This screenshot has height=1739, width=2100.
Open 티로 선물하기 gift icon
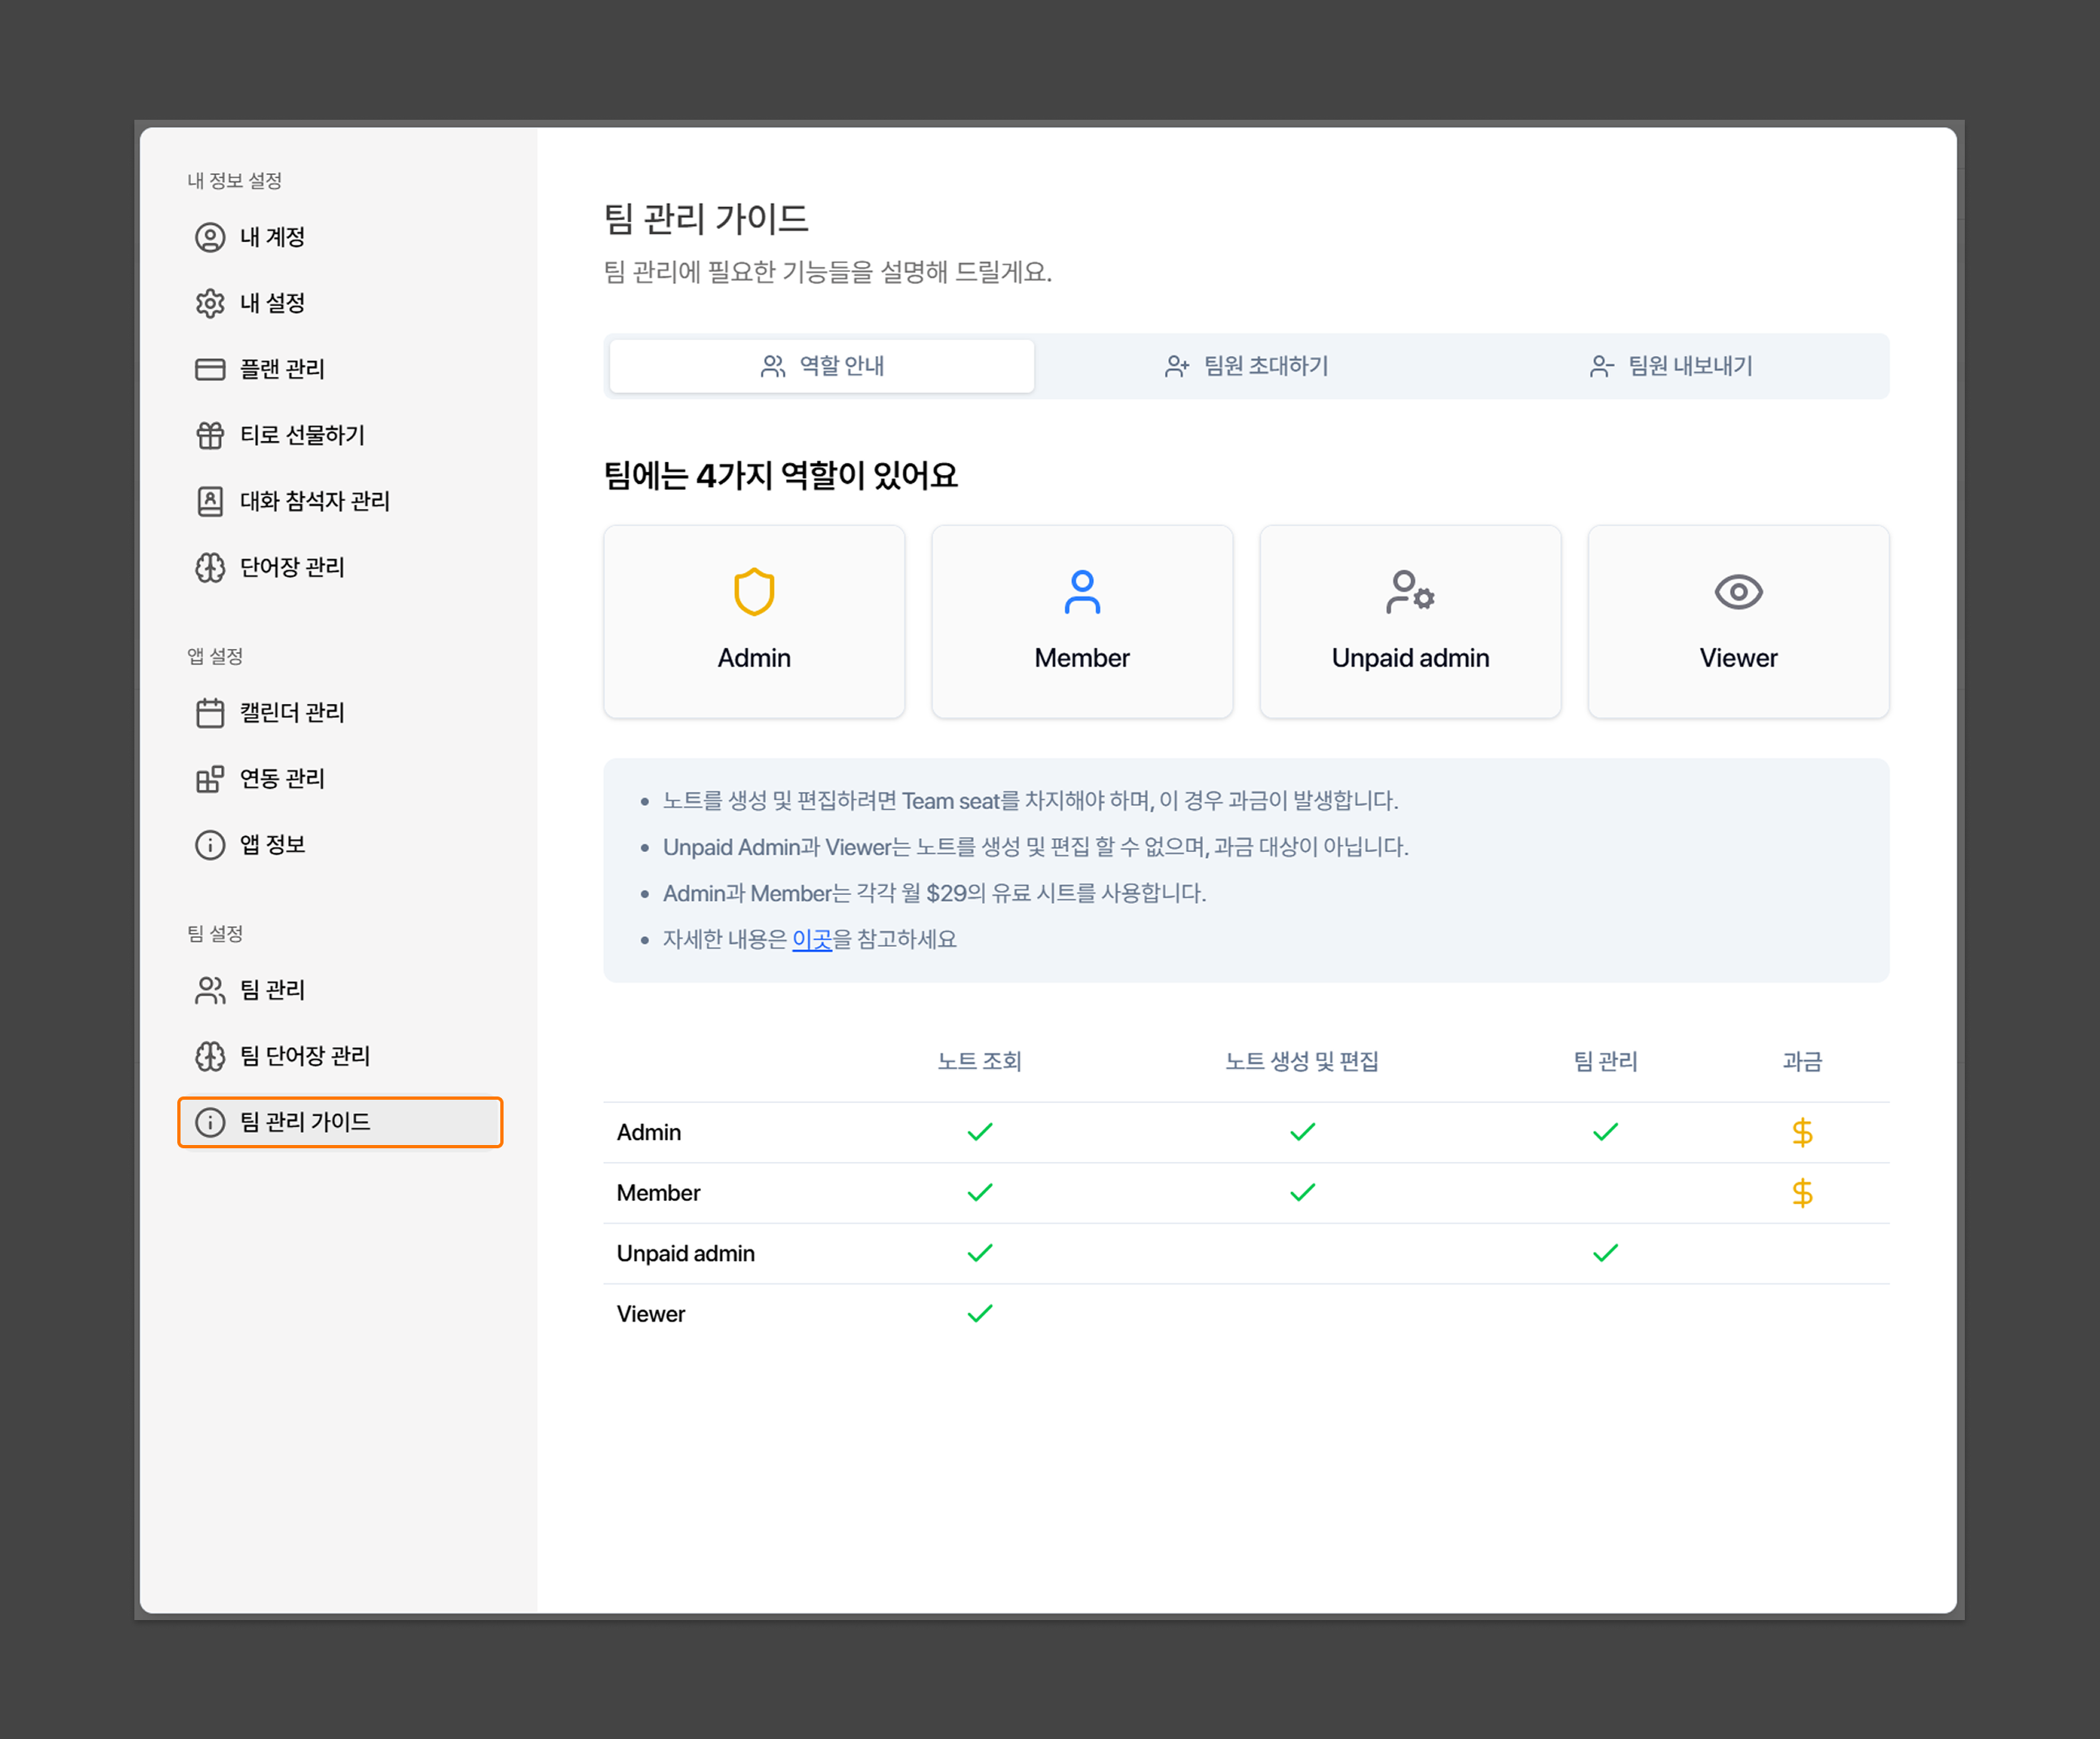(210, 435)
